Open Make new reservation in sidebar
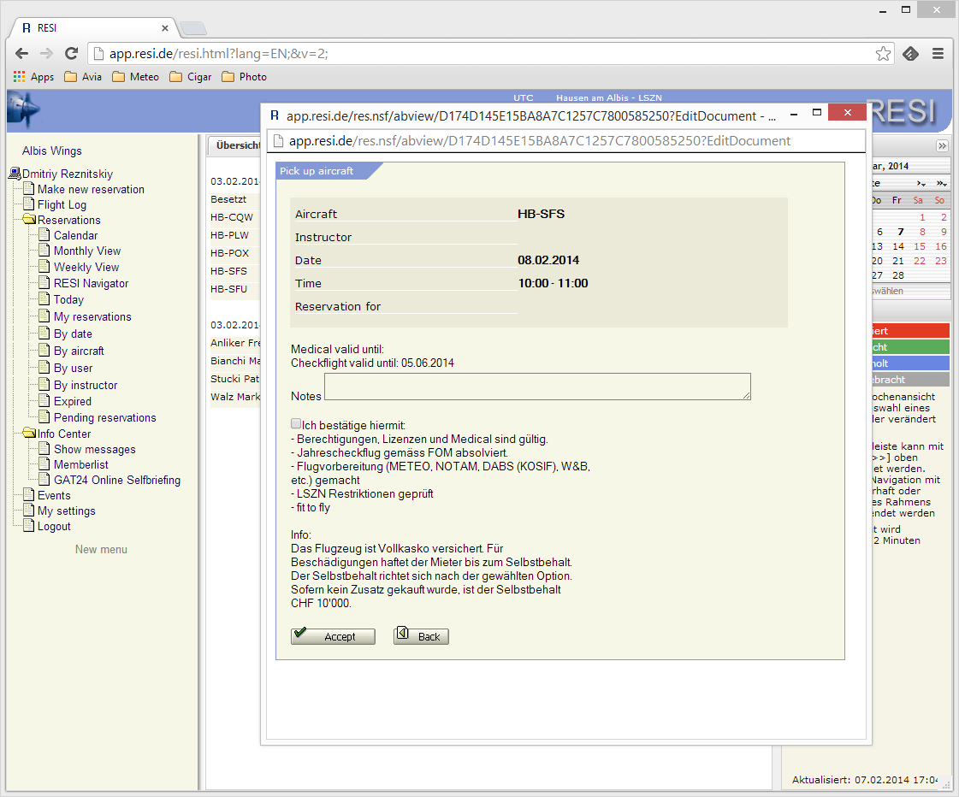Viewport: 959px width, 797px height. (x=91, y=189)
